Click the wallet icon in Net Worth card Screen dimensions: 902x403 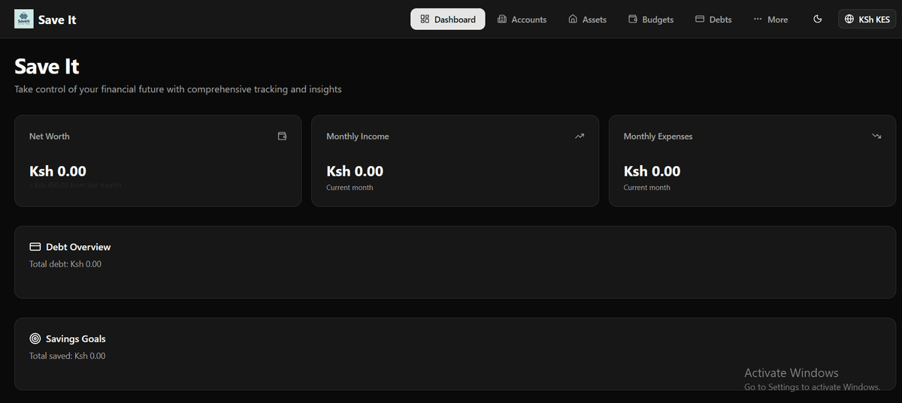pos(282,137)
